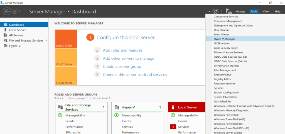Viewport: 285px width, 134px height.
Task: Click Configure this local server link
Action: coord(126,37)
